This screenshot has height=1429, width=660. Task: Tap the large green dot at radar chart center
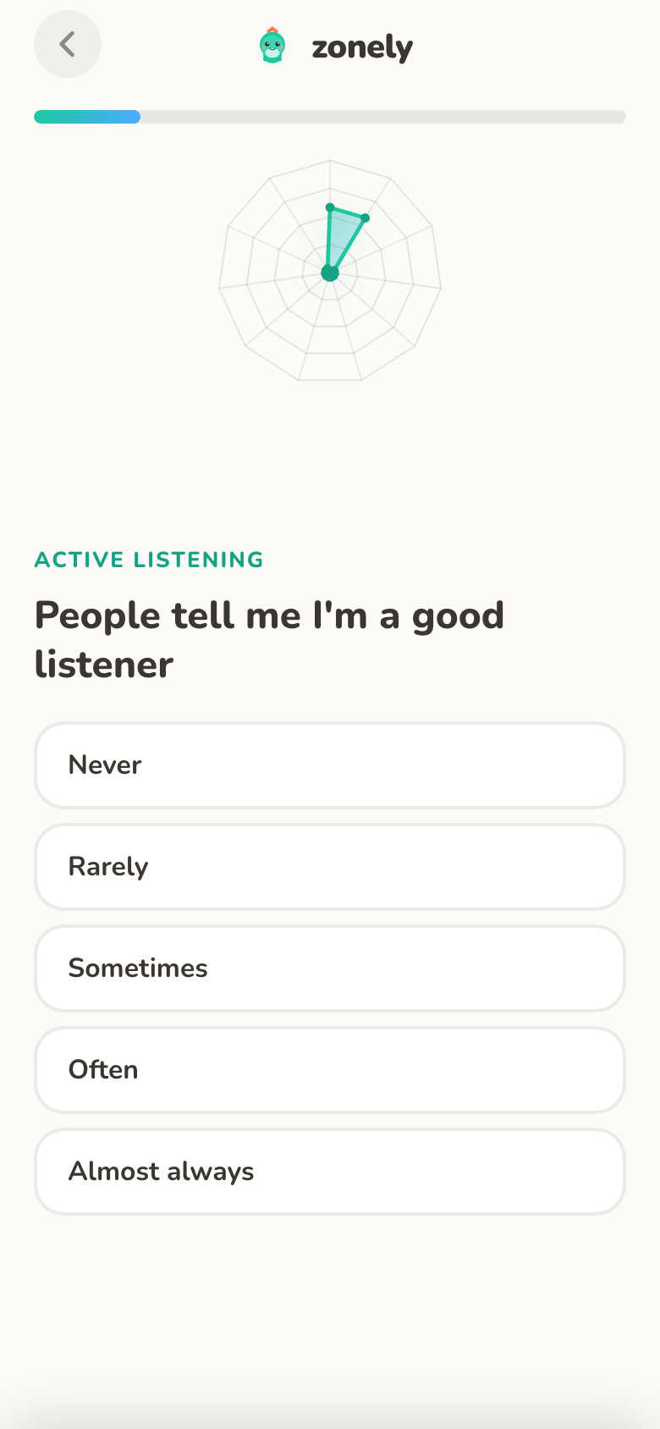click(330, 273)
